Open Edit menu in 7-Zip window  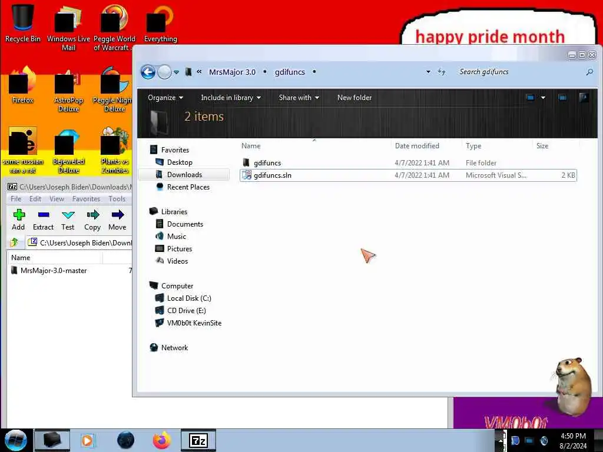(x=35, y=199)
